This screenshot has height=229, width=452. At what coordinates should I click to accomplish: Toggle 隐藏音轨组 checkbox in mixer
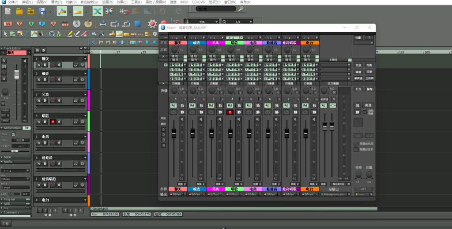[356, 144]
